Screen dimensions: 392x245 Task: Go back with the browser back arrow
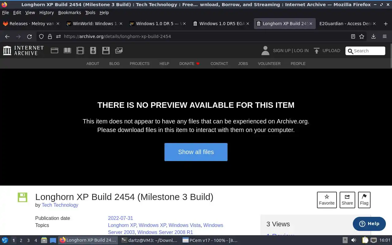point(7,36)
